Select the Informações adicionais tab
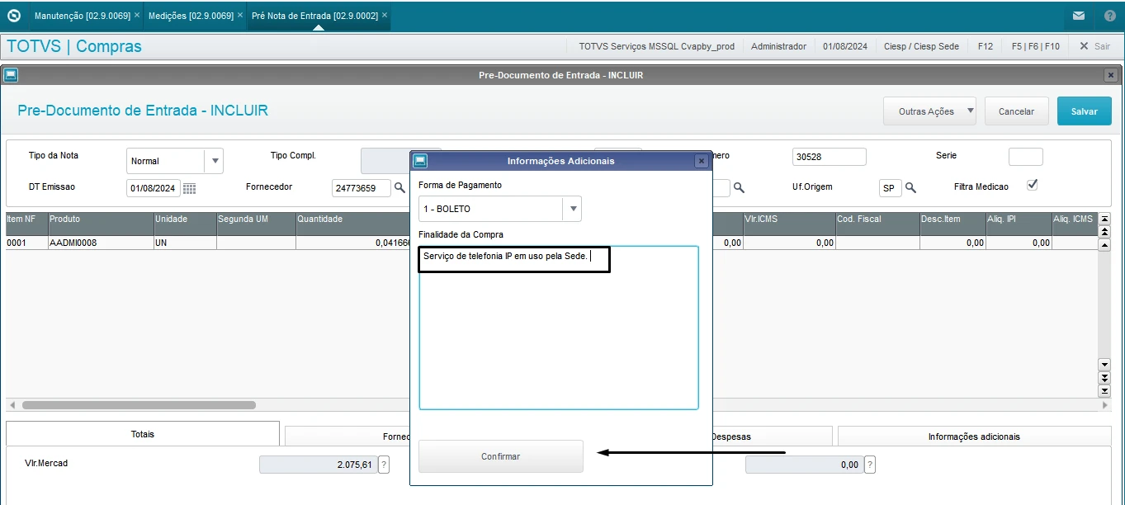 click(x=974, y=437)
